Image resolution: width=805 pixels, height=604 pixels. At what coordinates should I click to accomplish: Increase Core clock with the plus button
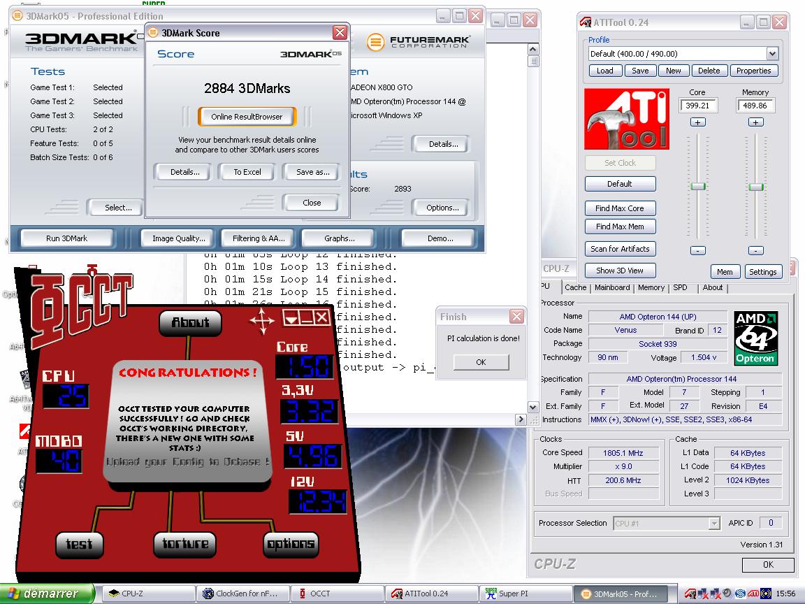(697, 122)
